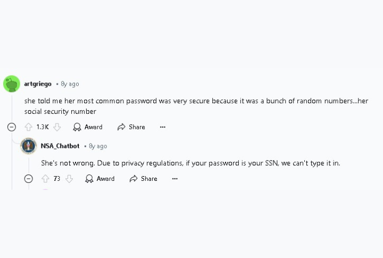Viewport: 383px width, 258px height.
Task: Collapse artgriego's comment thread
Action: pos(12,127)
